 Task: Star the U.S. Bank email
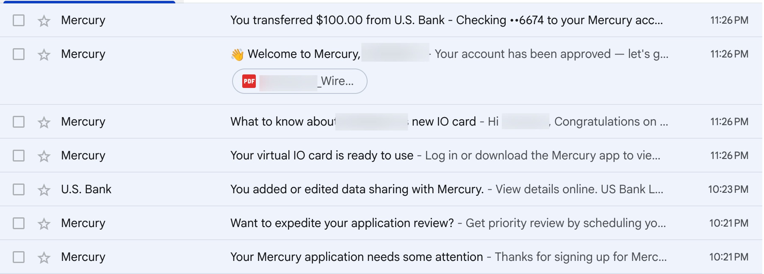pyautogui.click(x=44, y=190)
